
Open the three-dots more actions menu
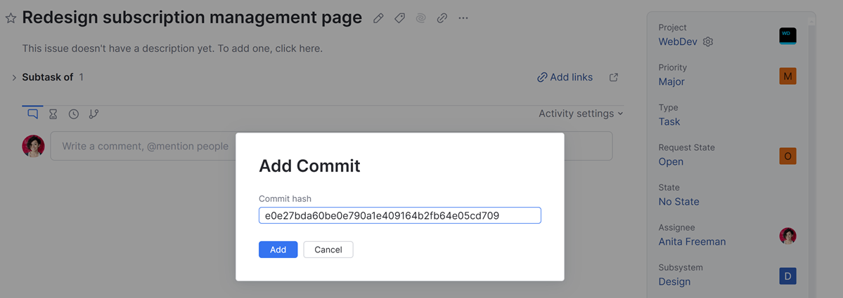(x=463, y=19)
